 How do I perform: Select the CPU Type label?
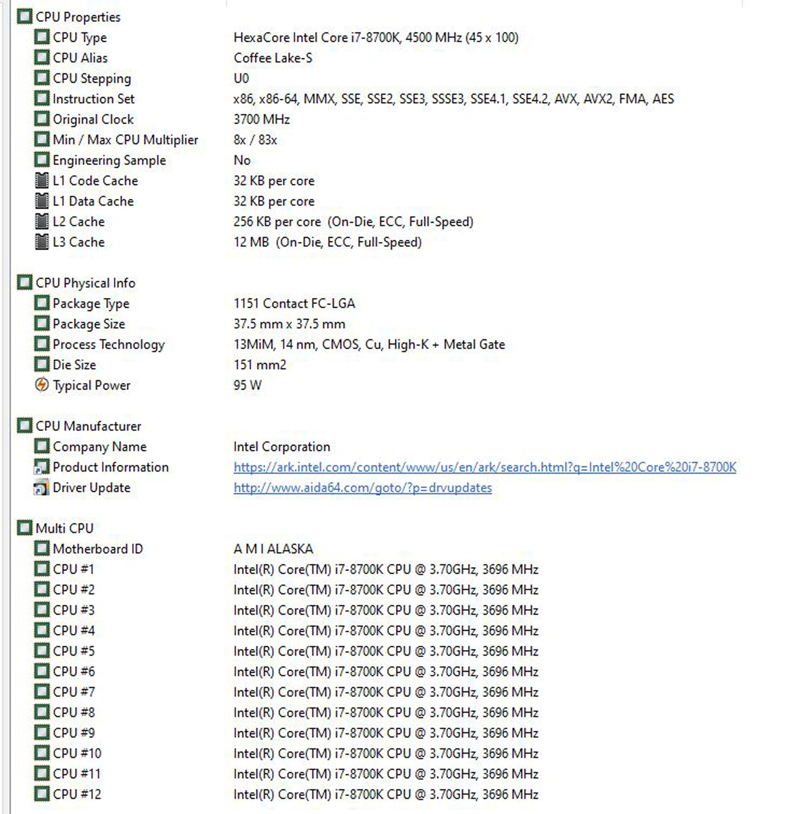point(80,38)
